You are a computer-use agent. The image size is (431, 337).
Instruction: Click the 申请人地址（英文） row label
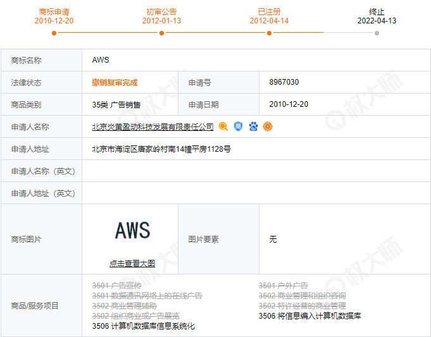coord(43,193)
